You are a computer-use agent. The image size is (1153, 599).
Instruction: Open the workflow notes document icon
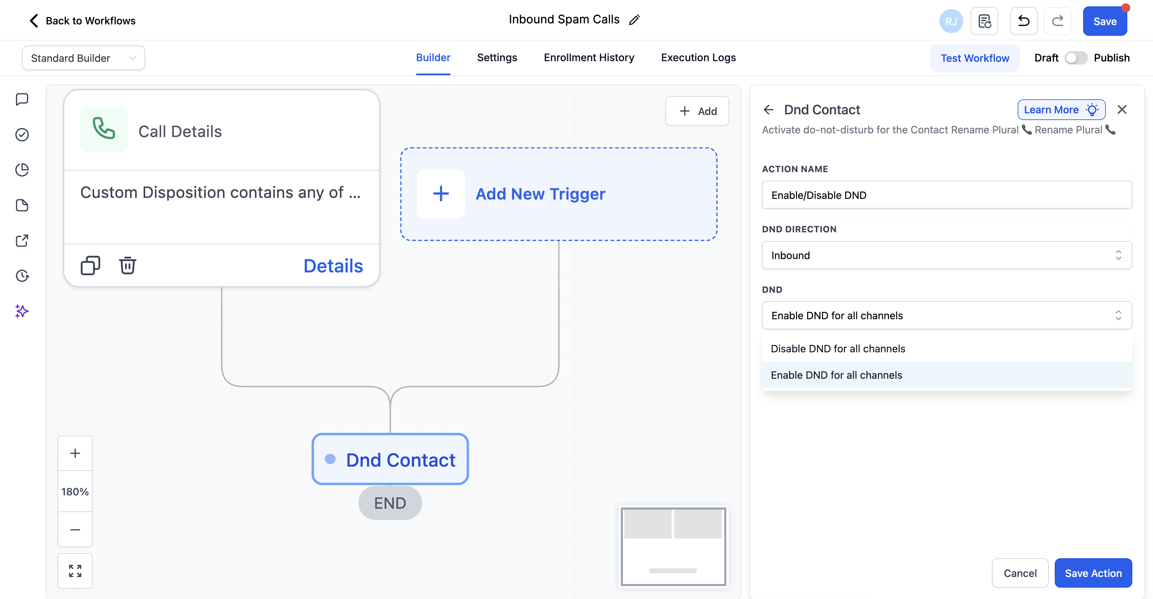tap(984, 21)
